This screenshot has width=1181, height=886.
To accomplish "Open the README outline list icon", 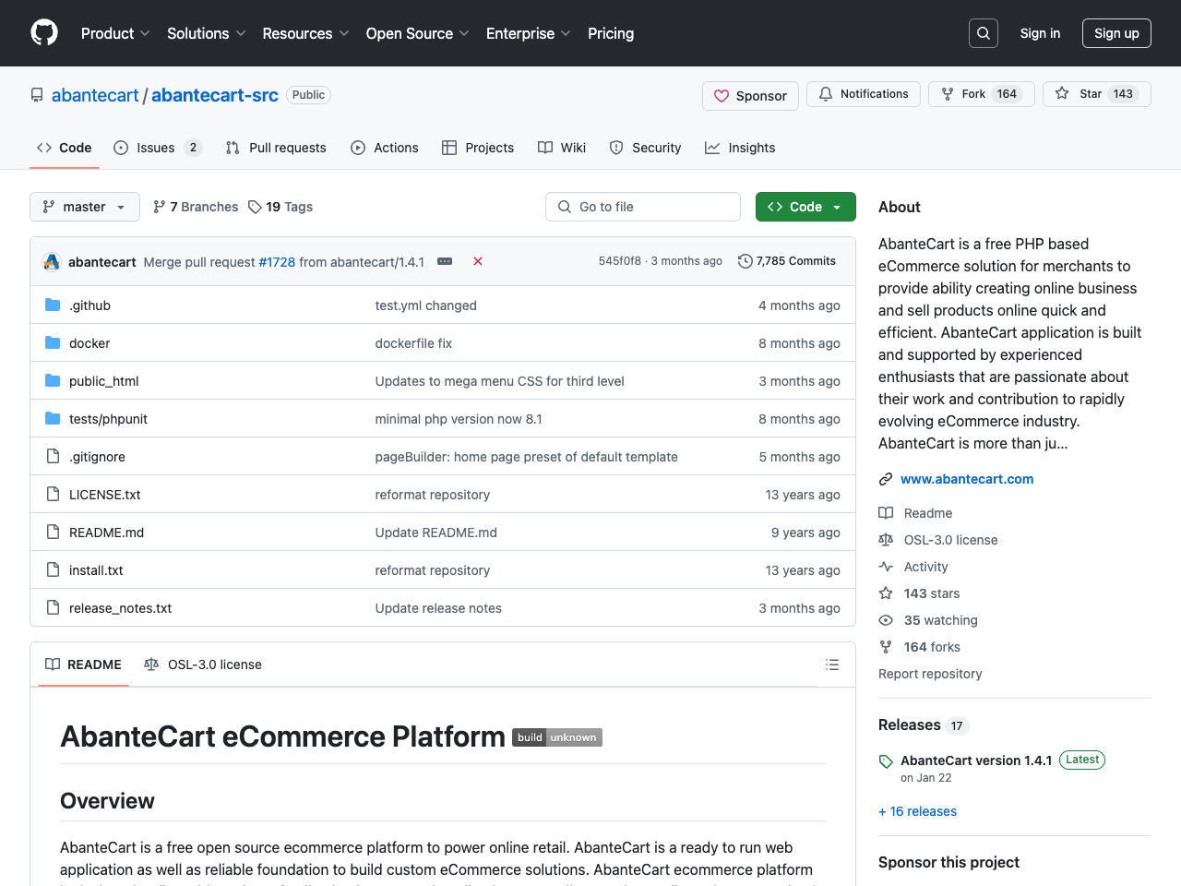I will pyautogui.click(x=832, y=664).
